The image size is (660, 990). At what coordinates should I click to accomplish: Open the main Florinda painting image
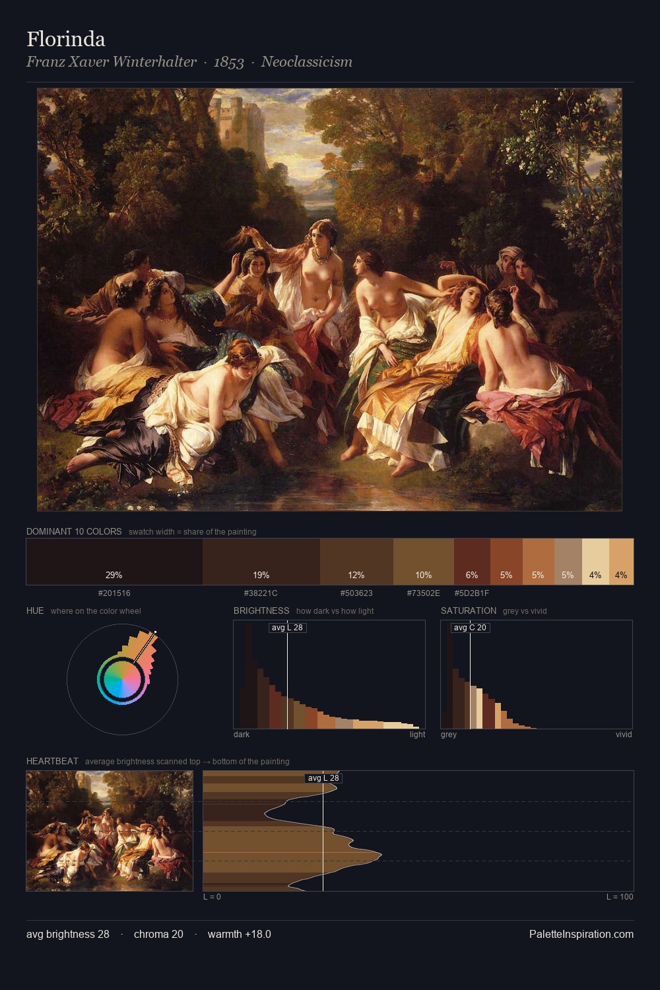point(329,300)
